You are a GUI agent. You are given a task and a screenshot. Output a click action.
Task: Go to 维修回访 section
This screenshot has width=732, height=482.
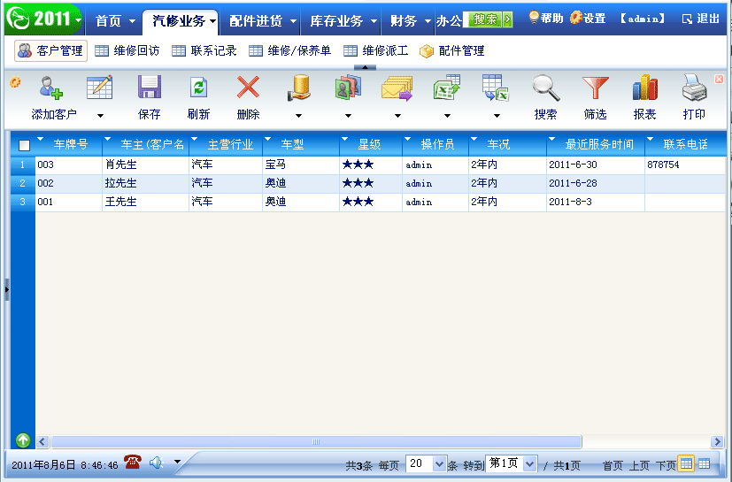127,51
